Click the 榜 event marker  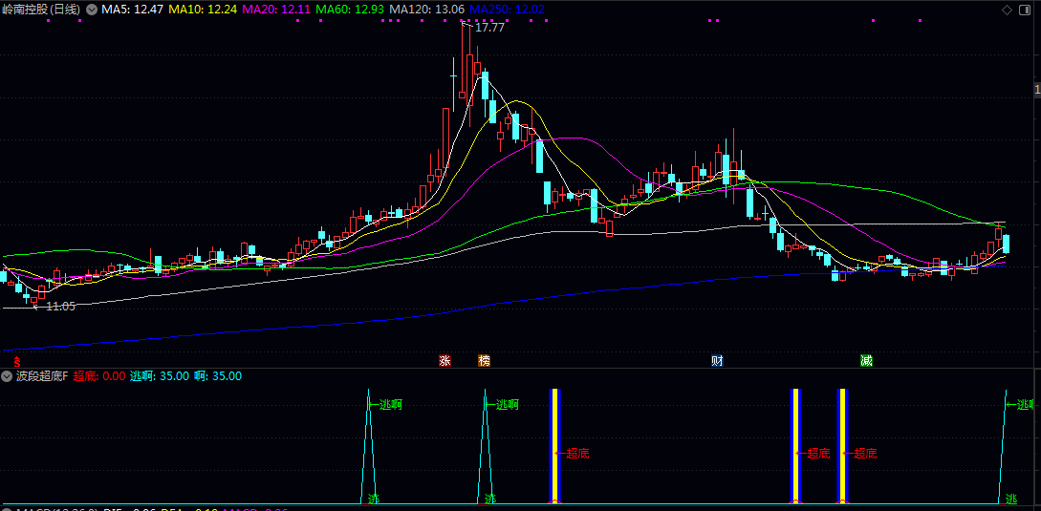click(x=485, y=361)
